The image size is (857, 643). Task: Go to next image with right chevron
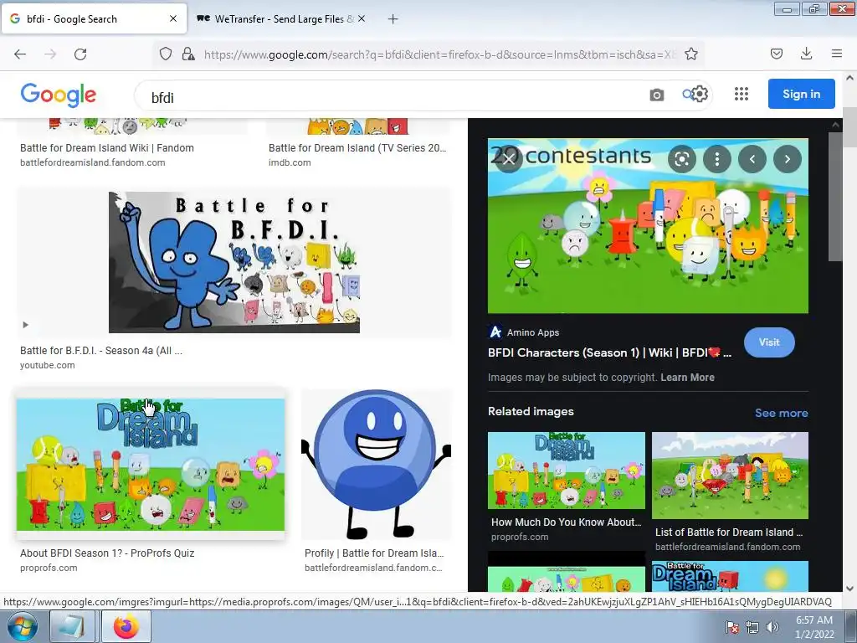tap(787, 159)
